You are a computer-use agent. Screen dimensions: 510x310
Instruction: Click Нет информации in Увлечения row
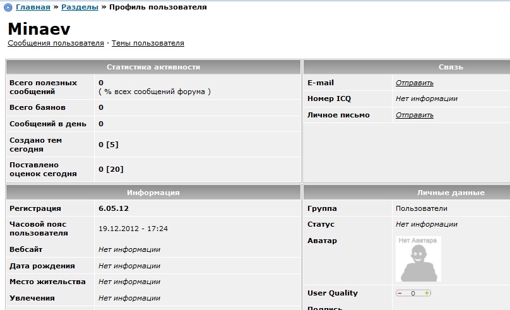point(129,298)
